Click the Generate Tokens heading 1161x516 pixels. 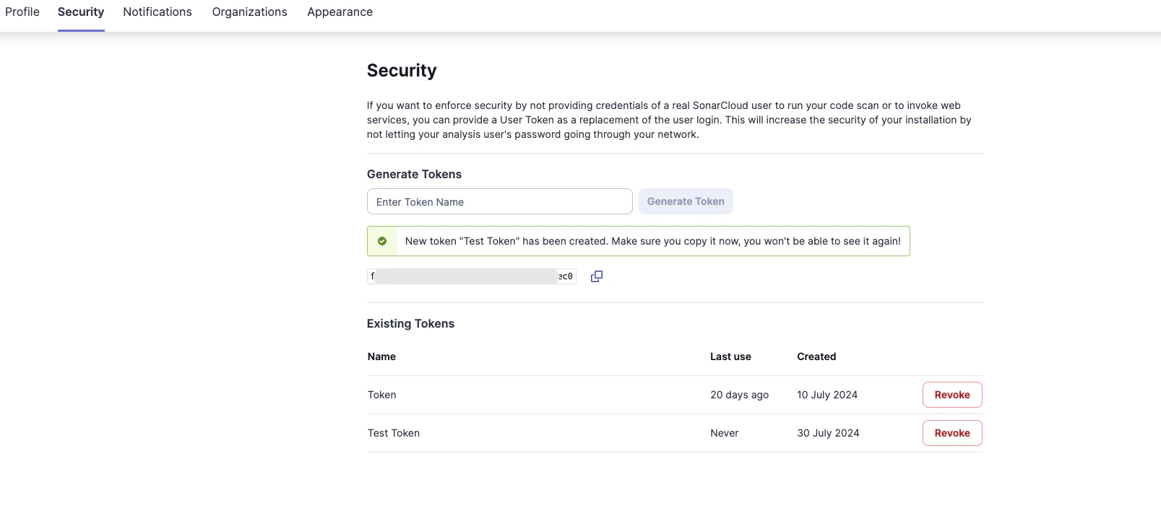click(414, 174)
